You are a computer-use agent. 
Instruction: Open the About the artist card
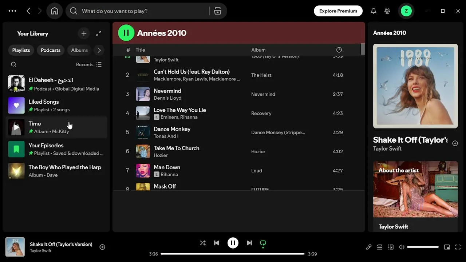point(415,196)
